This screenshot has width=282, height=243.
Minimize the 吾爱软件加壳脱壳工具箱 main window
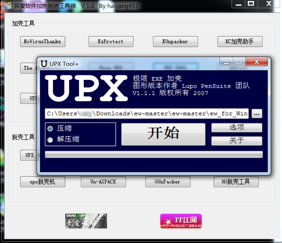(x=238, y=4)
